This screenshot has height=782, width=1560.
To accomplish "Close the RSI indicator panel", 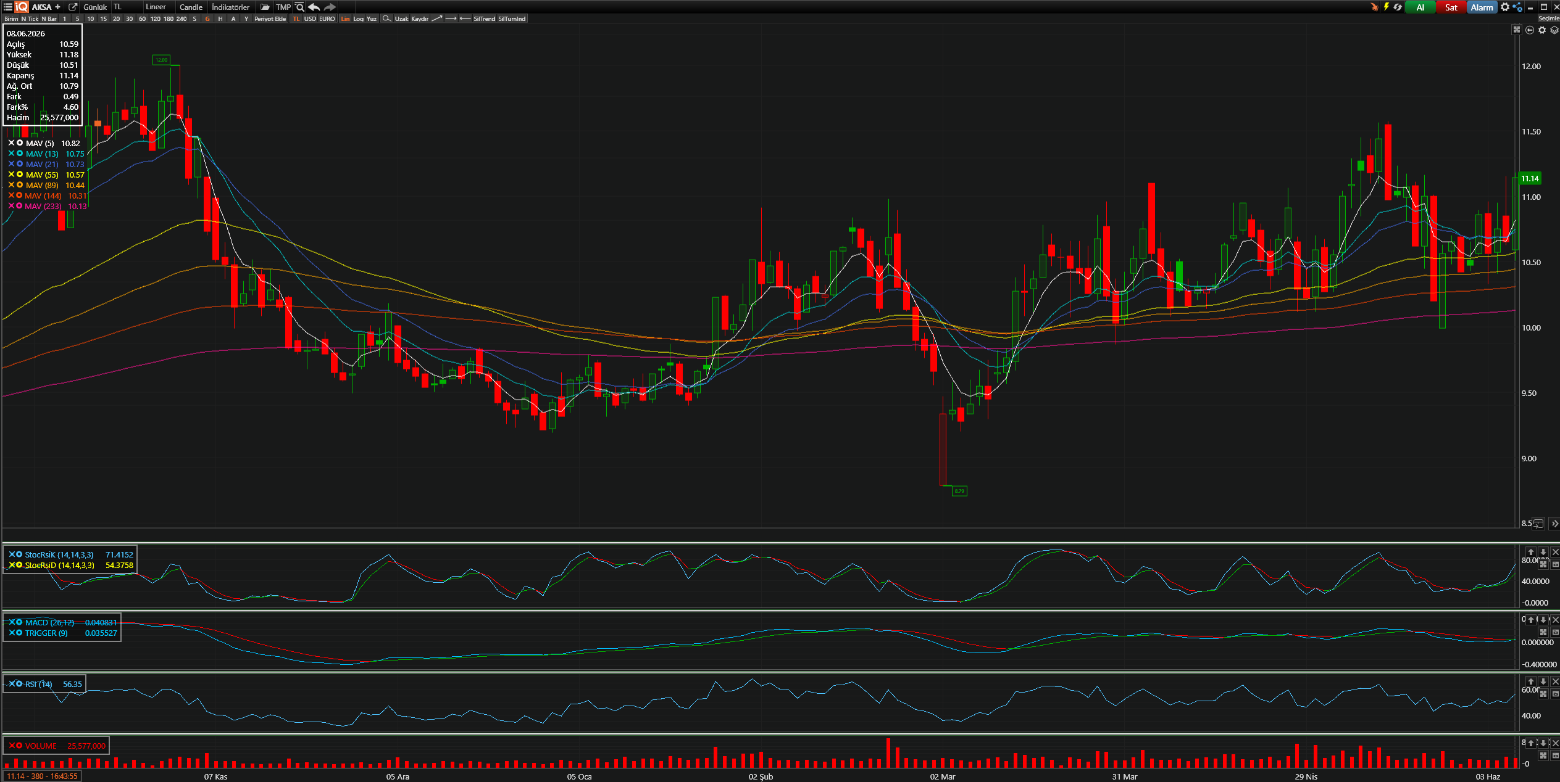I will click(1555, 681).
